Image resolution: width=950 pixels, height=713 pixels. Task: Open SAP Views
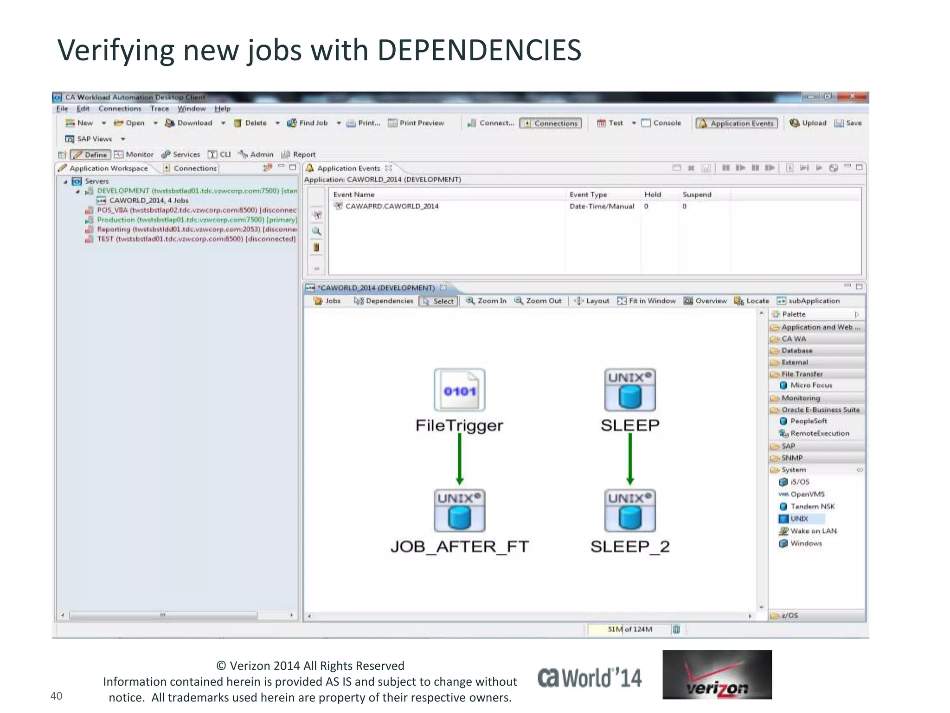[x=89, y=139]
